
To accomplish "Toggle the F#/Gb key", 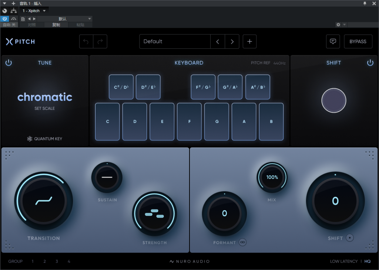I will (203, 87).
